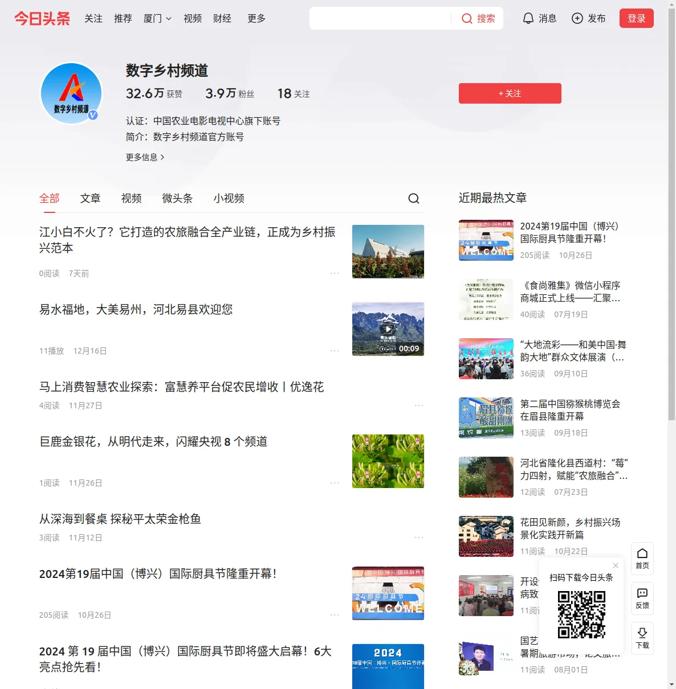This screenshot has width=676, height=689.
Task: Play the 易水福地 video thumbnail
Action: 388,329
